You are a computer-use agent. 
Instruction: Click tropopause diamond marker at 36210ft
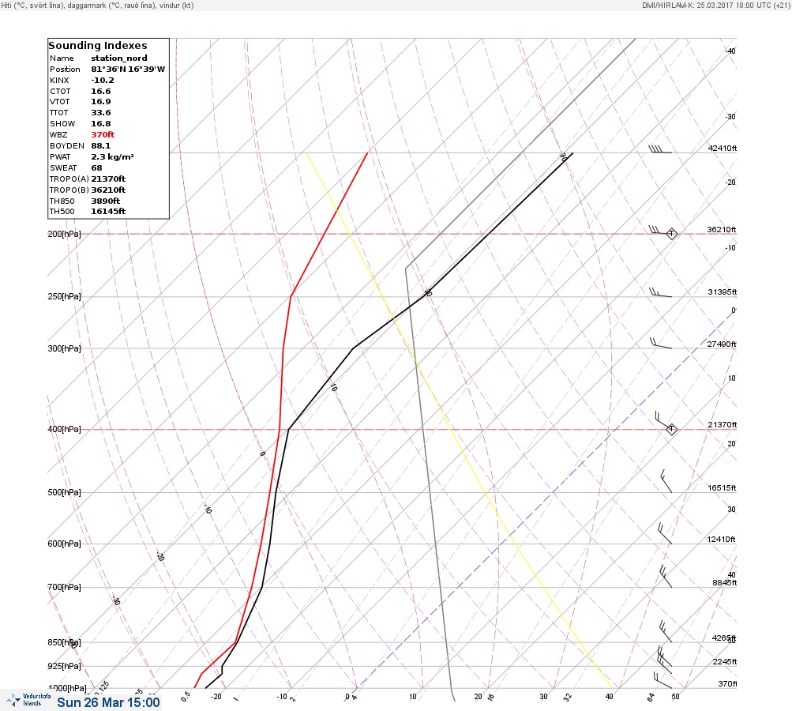tap(671, 234)
